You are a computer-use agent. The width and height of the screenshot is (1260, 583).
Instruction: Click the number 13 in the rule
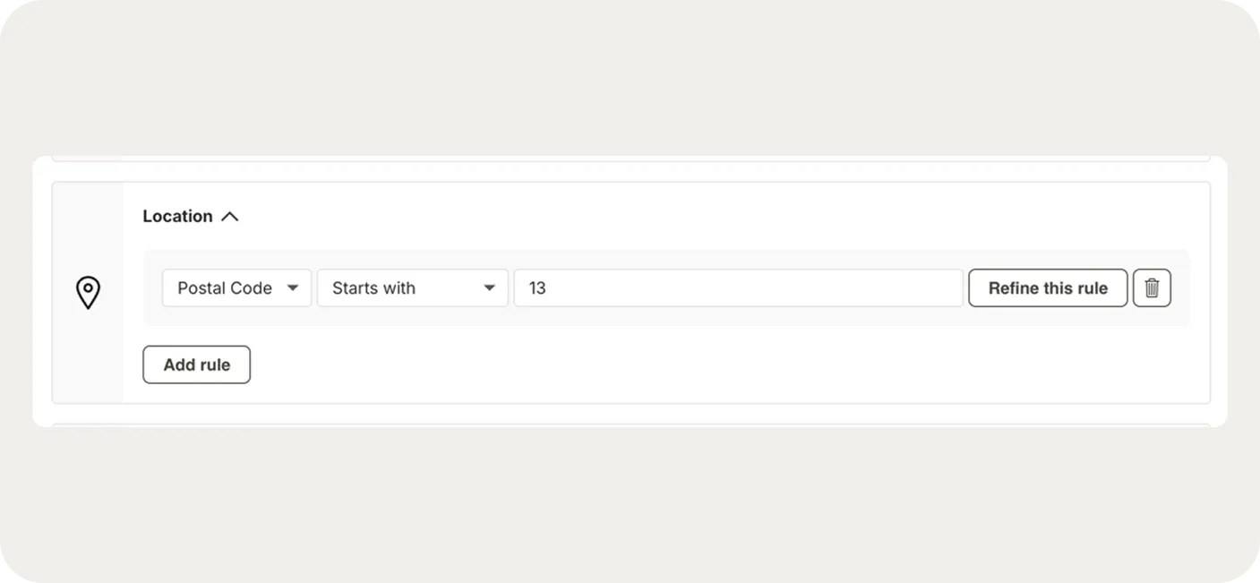[537, 288]
